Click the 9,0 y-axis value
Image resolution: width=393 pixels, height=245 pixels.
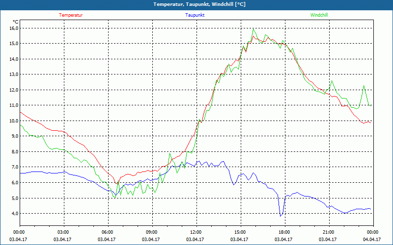(15, 136)
